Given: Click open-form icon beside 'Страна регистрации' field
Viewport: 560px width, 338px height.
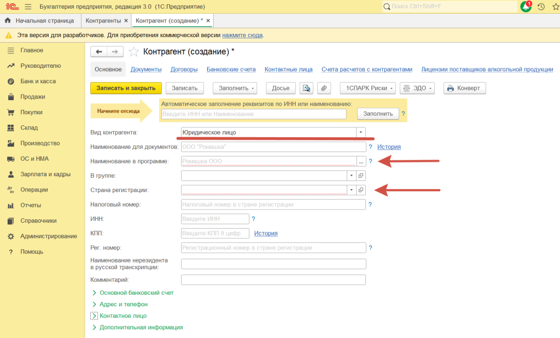Looking at the screenshot, I should coord(361,190).
